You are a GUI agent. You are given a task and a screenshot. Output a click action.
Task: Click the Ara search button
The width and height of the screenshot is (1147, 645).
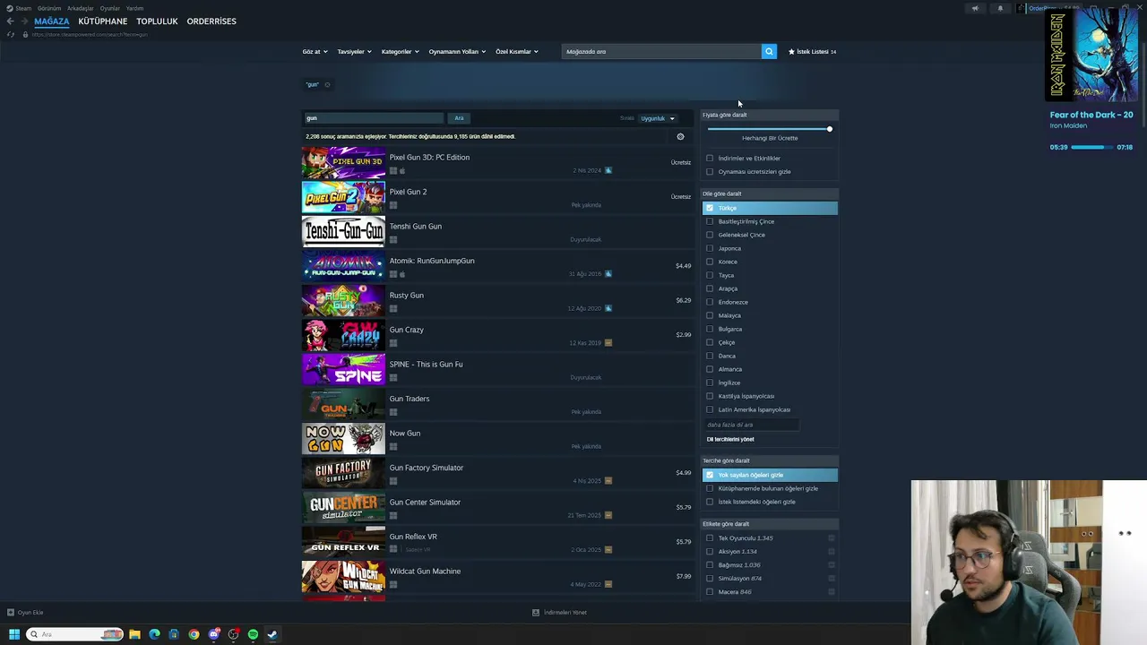tap(459, 118)
